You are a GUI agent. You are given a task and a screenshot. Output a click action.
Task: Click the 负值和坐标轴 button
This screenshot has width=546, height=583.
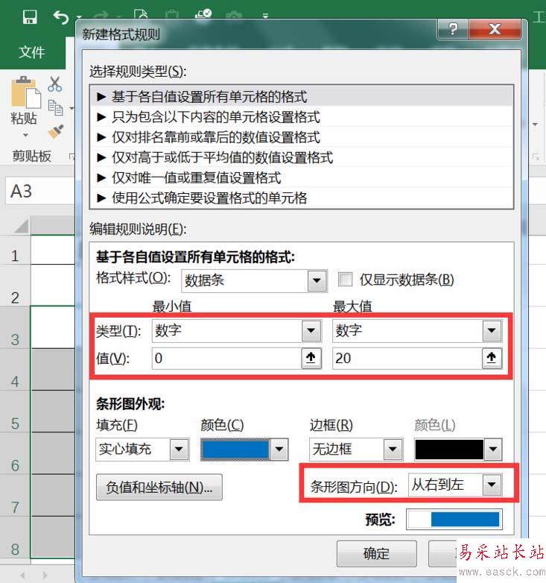coord(159,487)
